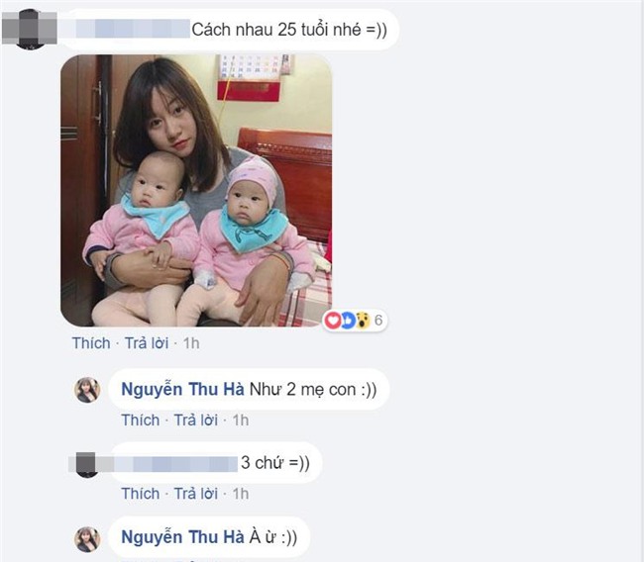
Task: Open the blurred avatar of the top commenter
Action: (30, 29)
